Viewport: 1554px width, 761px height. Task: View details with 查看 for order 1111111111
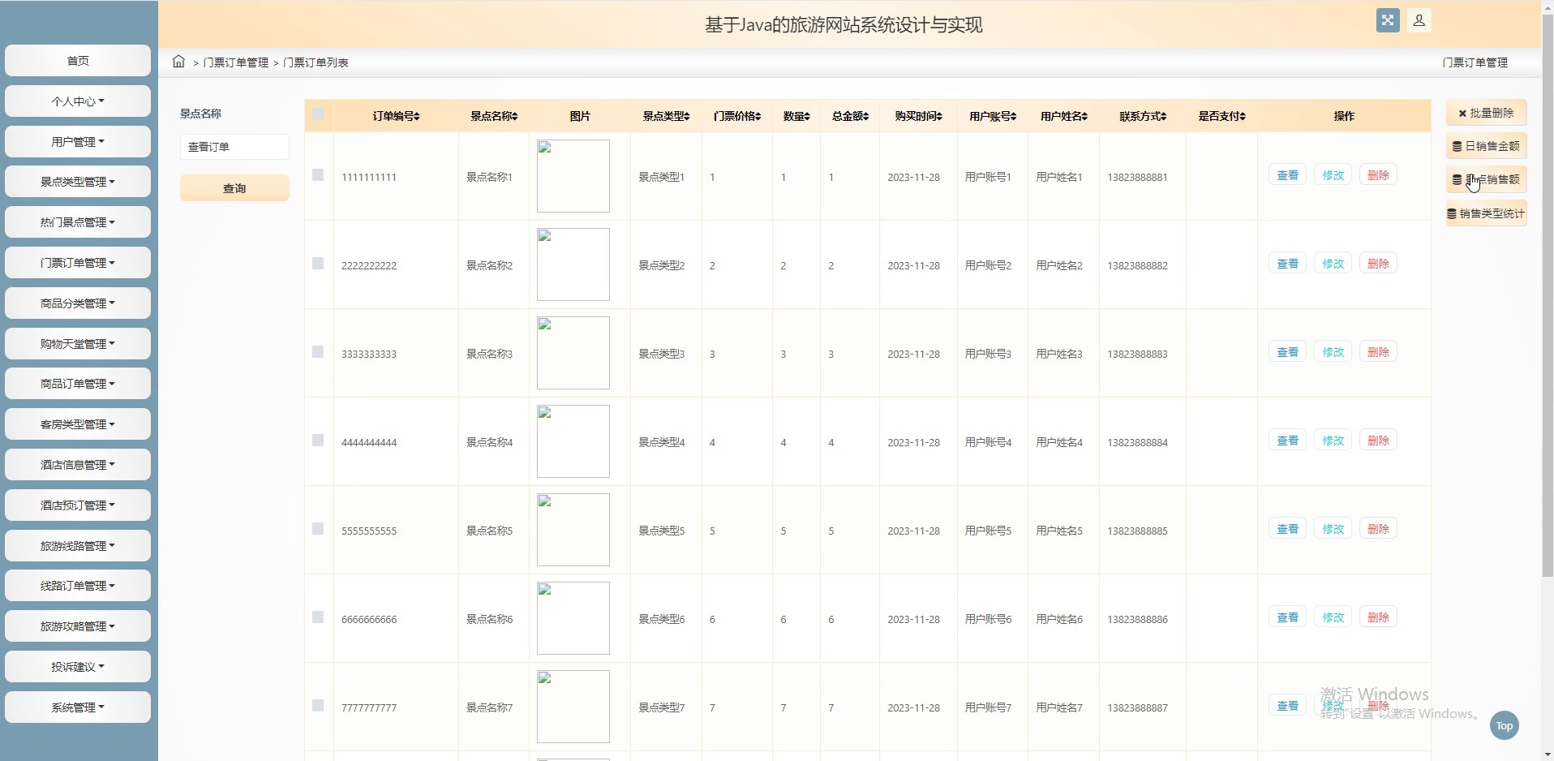pyautogui.click(x=1288, y=175)
